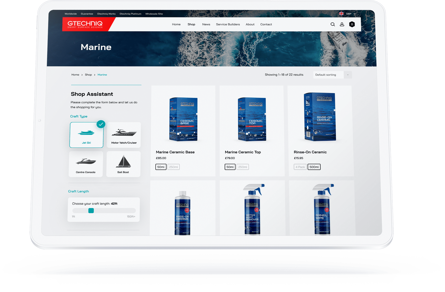Click the £79.00 price

click(x=230, y=158)
